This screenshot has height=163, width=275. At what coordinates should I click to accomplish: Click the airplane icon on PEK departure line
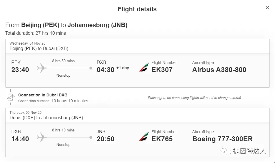point(42,68)
